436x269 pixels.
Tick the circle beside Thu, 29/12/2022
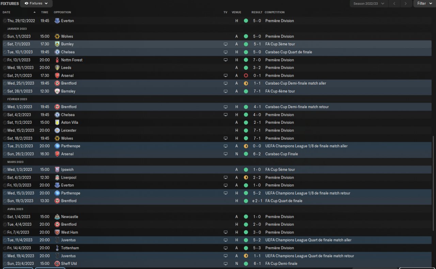[5, 21]
